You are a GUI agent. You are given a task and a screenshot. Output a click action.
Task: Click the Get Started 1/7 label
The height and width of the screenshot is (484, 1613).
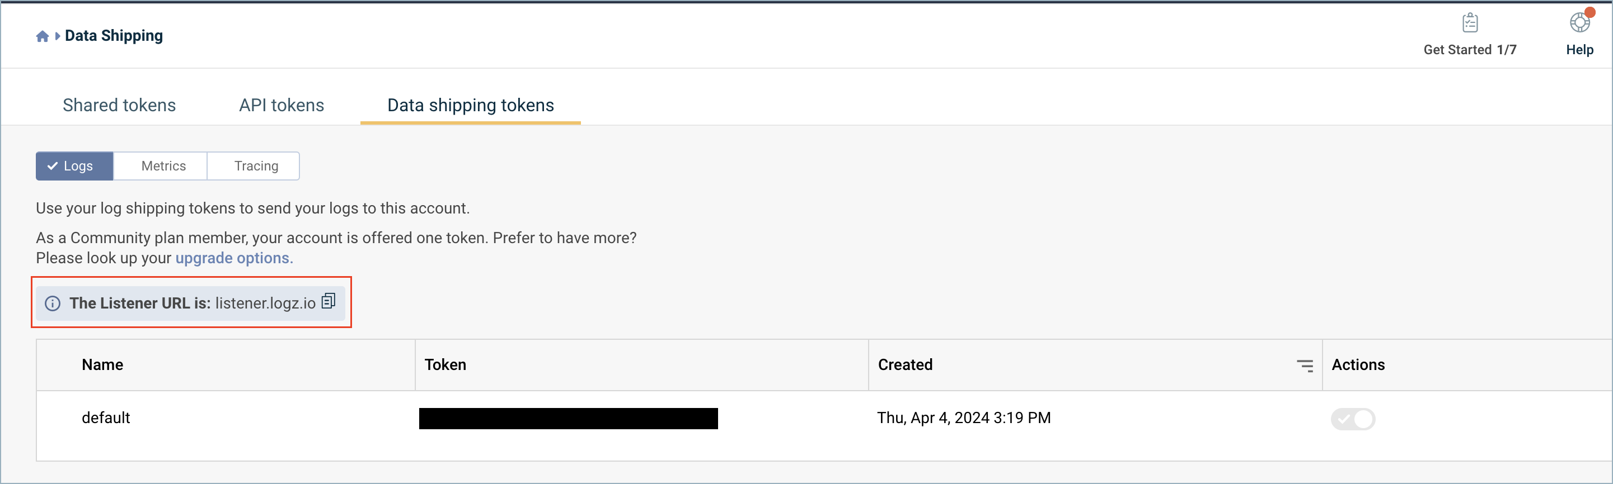pos(1470,50)
